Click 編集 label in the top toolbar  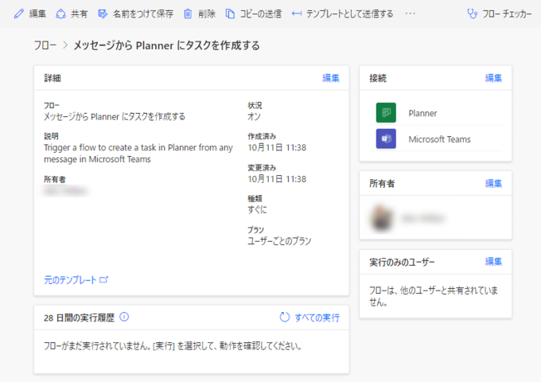37,14
